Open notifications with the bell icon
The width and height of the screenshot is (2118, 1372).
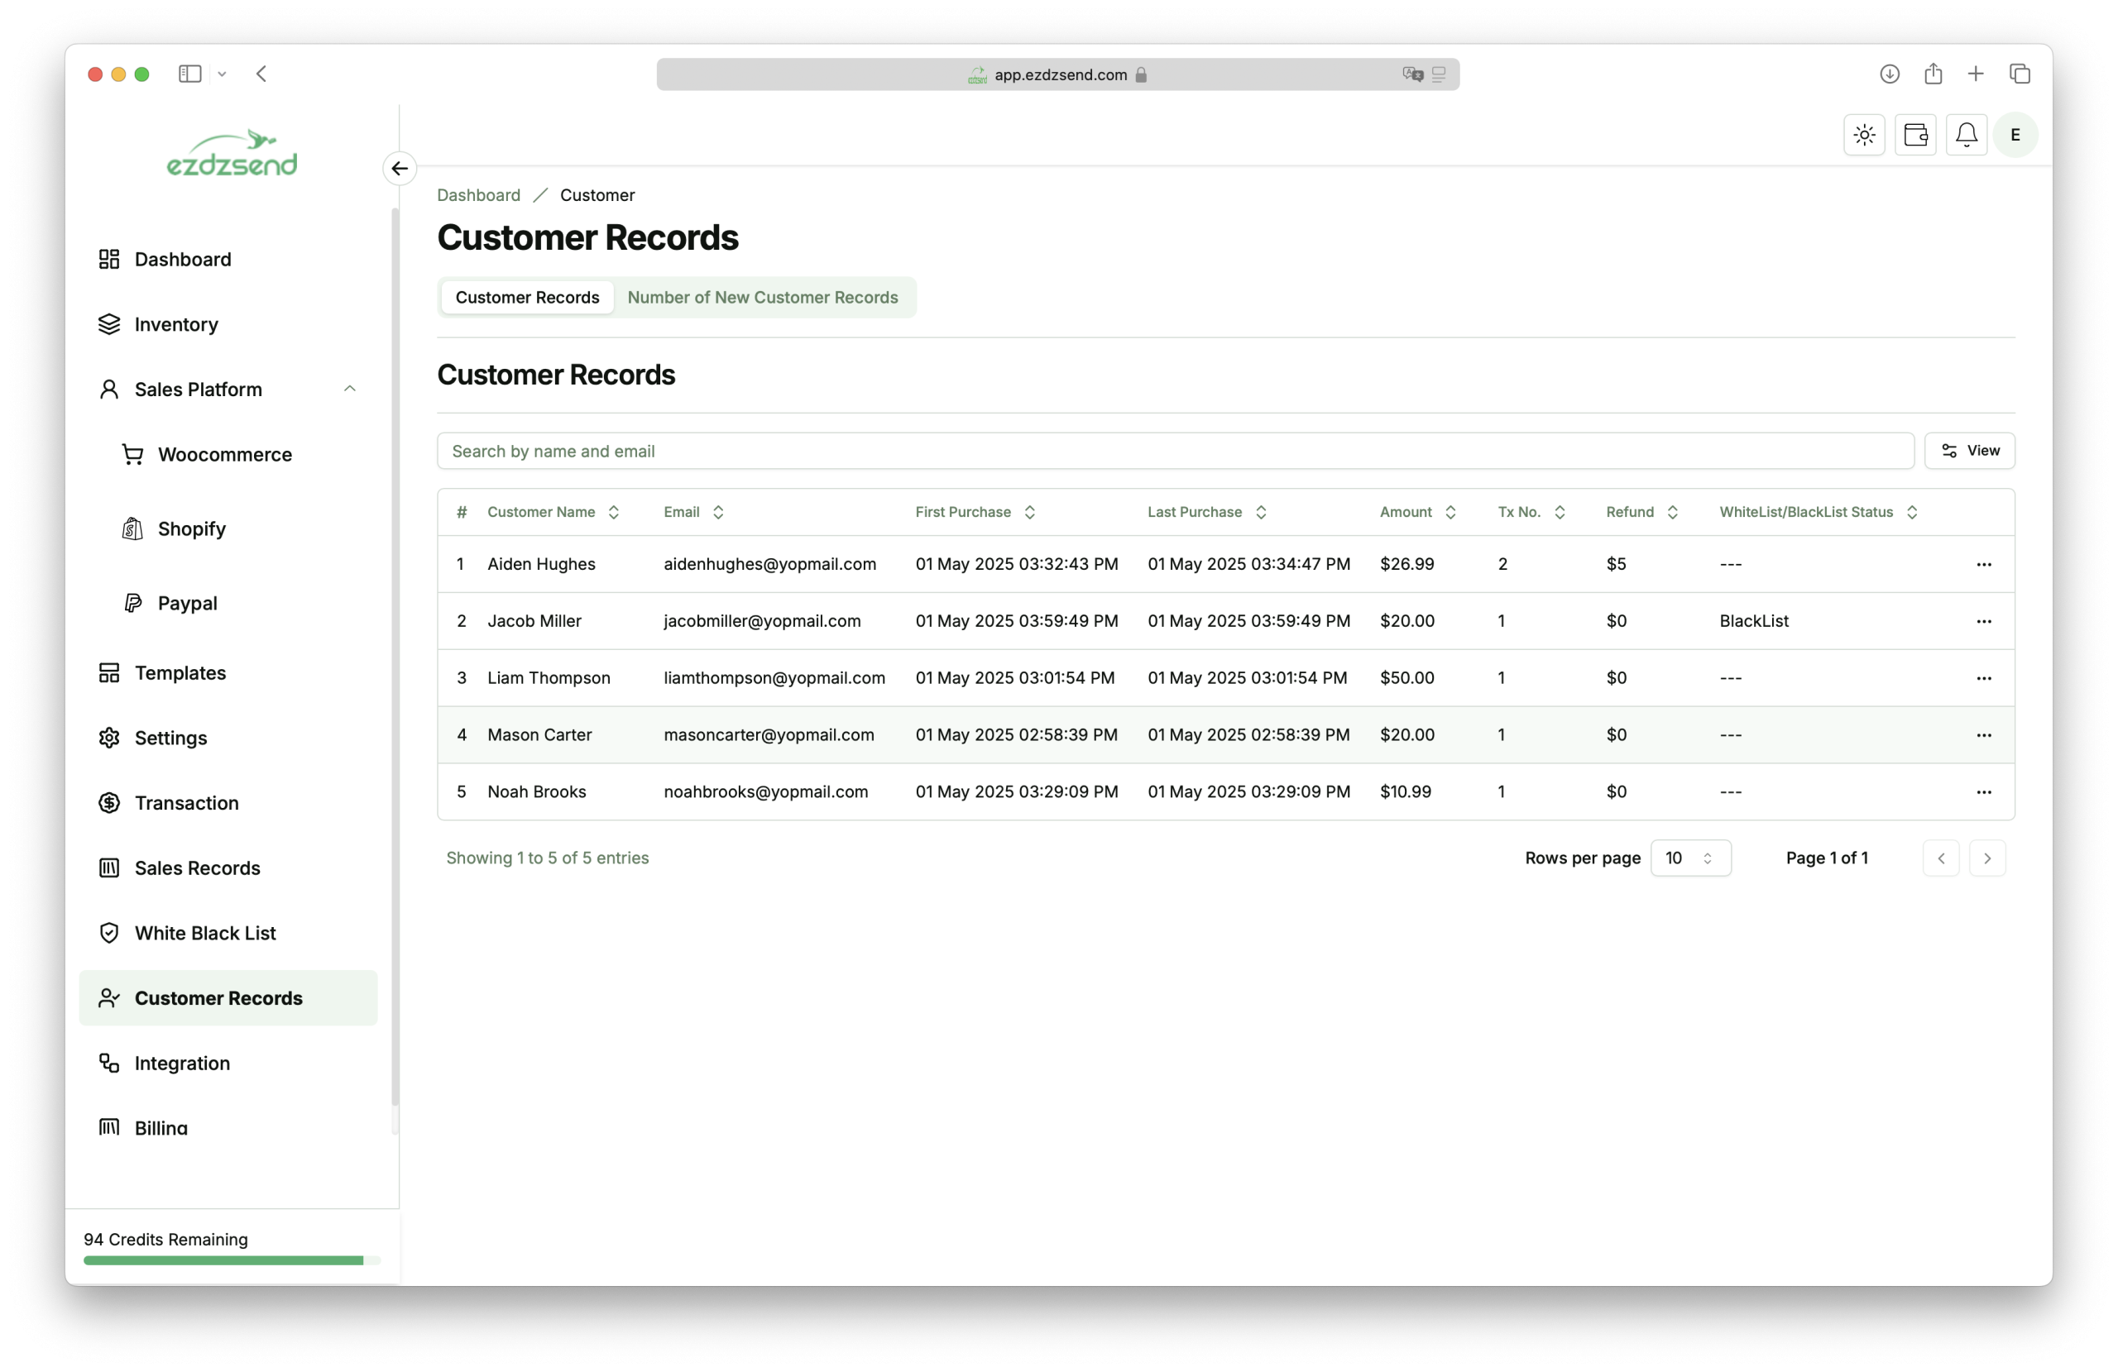(1967, 134)
